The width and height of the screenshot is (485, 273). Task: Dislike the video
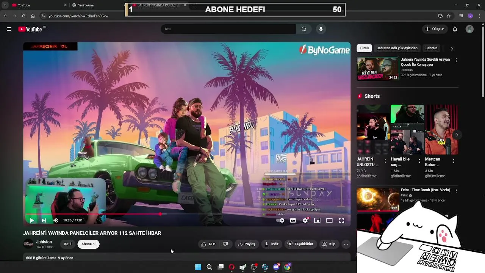tap(225, 244)
